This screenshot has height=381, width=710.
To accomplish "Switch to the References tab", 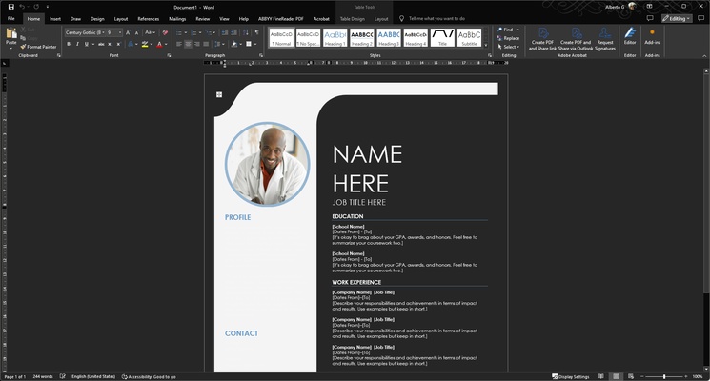I will 149,19.
